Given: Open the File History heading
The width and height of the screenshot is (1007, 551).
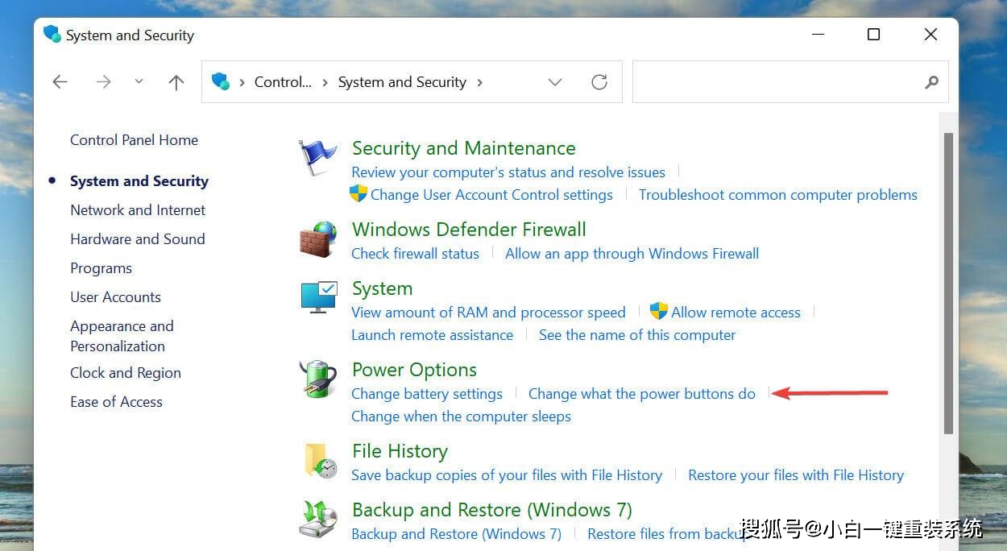Looking at the screenshot, I should (400, 451).
